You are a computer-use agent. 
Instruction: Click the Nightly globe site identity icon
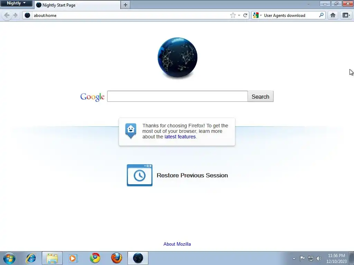coord(27,15)
